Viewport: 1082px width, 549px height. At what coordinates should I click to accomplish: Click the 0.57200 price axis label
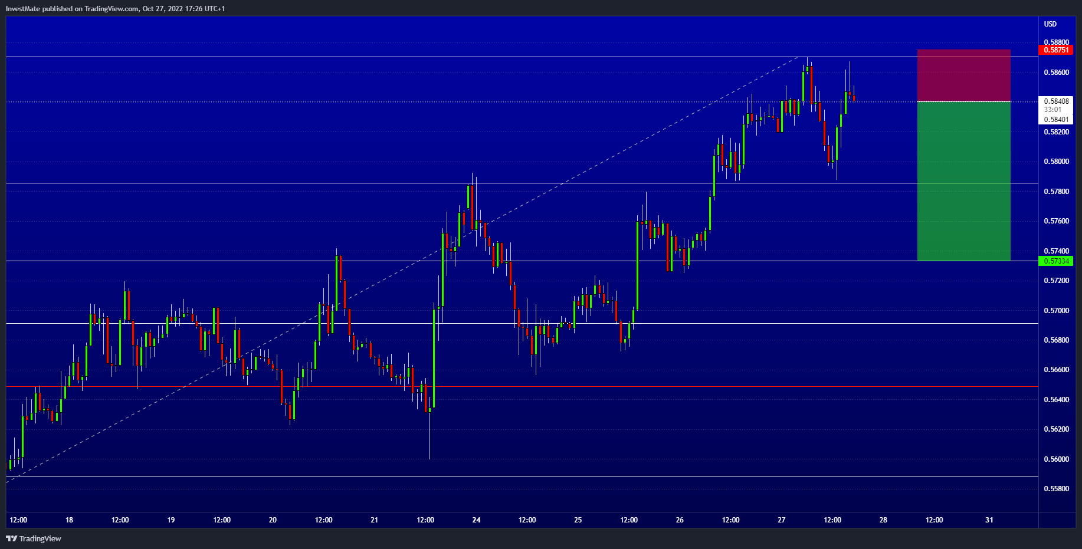[x=1056, y=281]
